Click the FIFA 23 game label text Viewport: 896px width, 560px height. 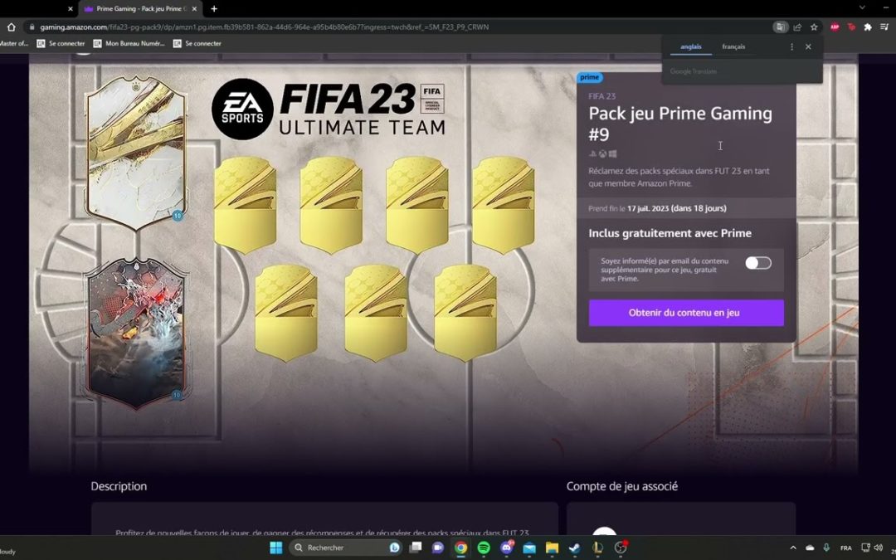click(x=601, y=96)
